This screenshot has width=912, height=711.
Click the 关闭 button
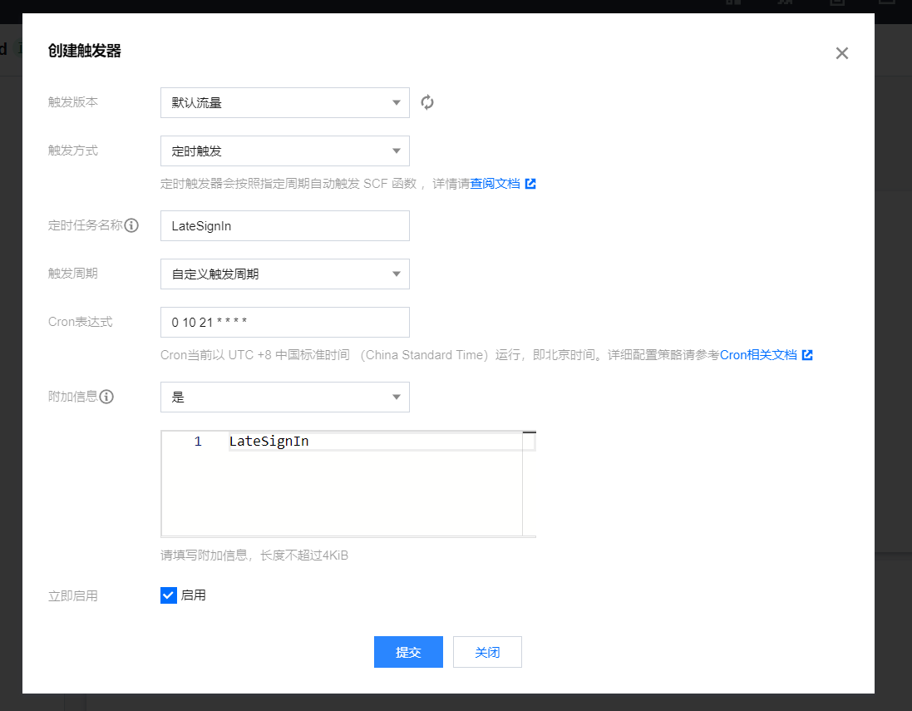tap(487, 652)
